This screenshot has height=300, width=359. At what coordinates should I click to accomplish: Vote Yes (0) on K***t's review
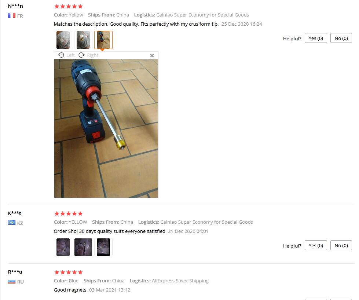tap(316, 245)
